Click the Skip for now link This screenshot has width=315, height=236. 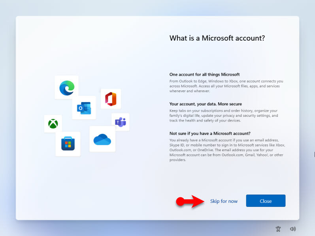coord(224,201)
